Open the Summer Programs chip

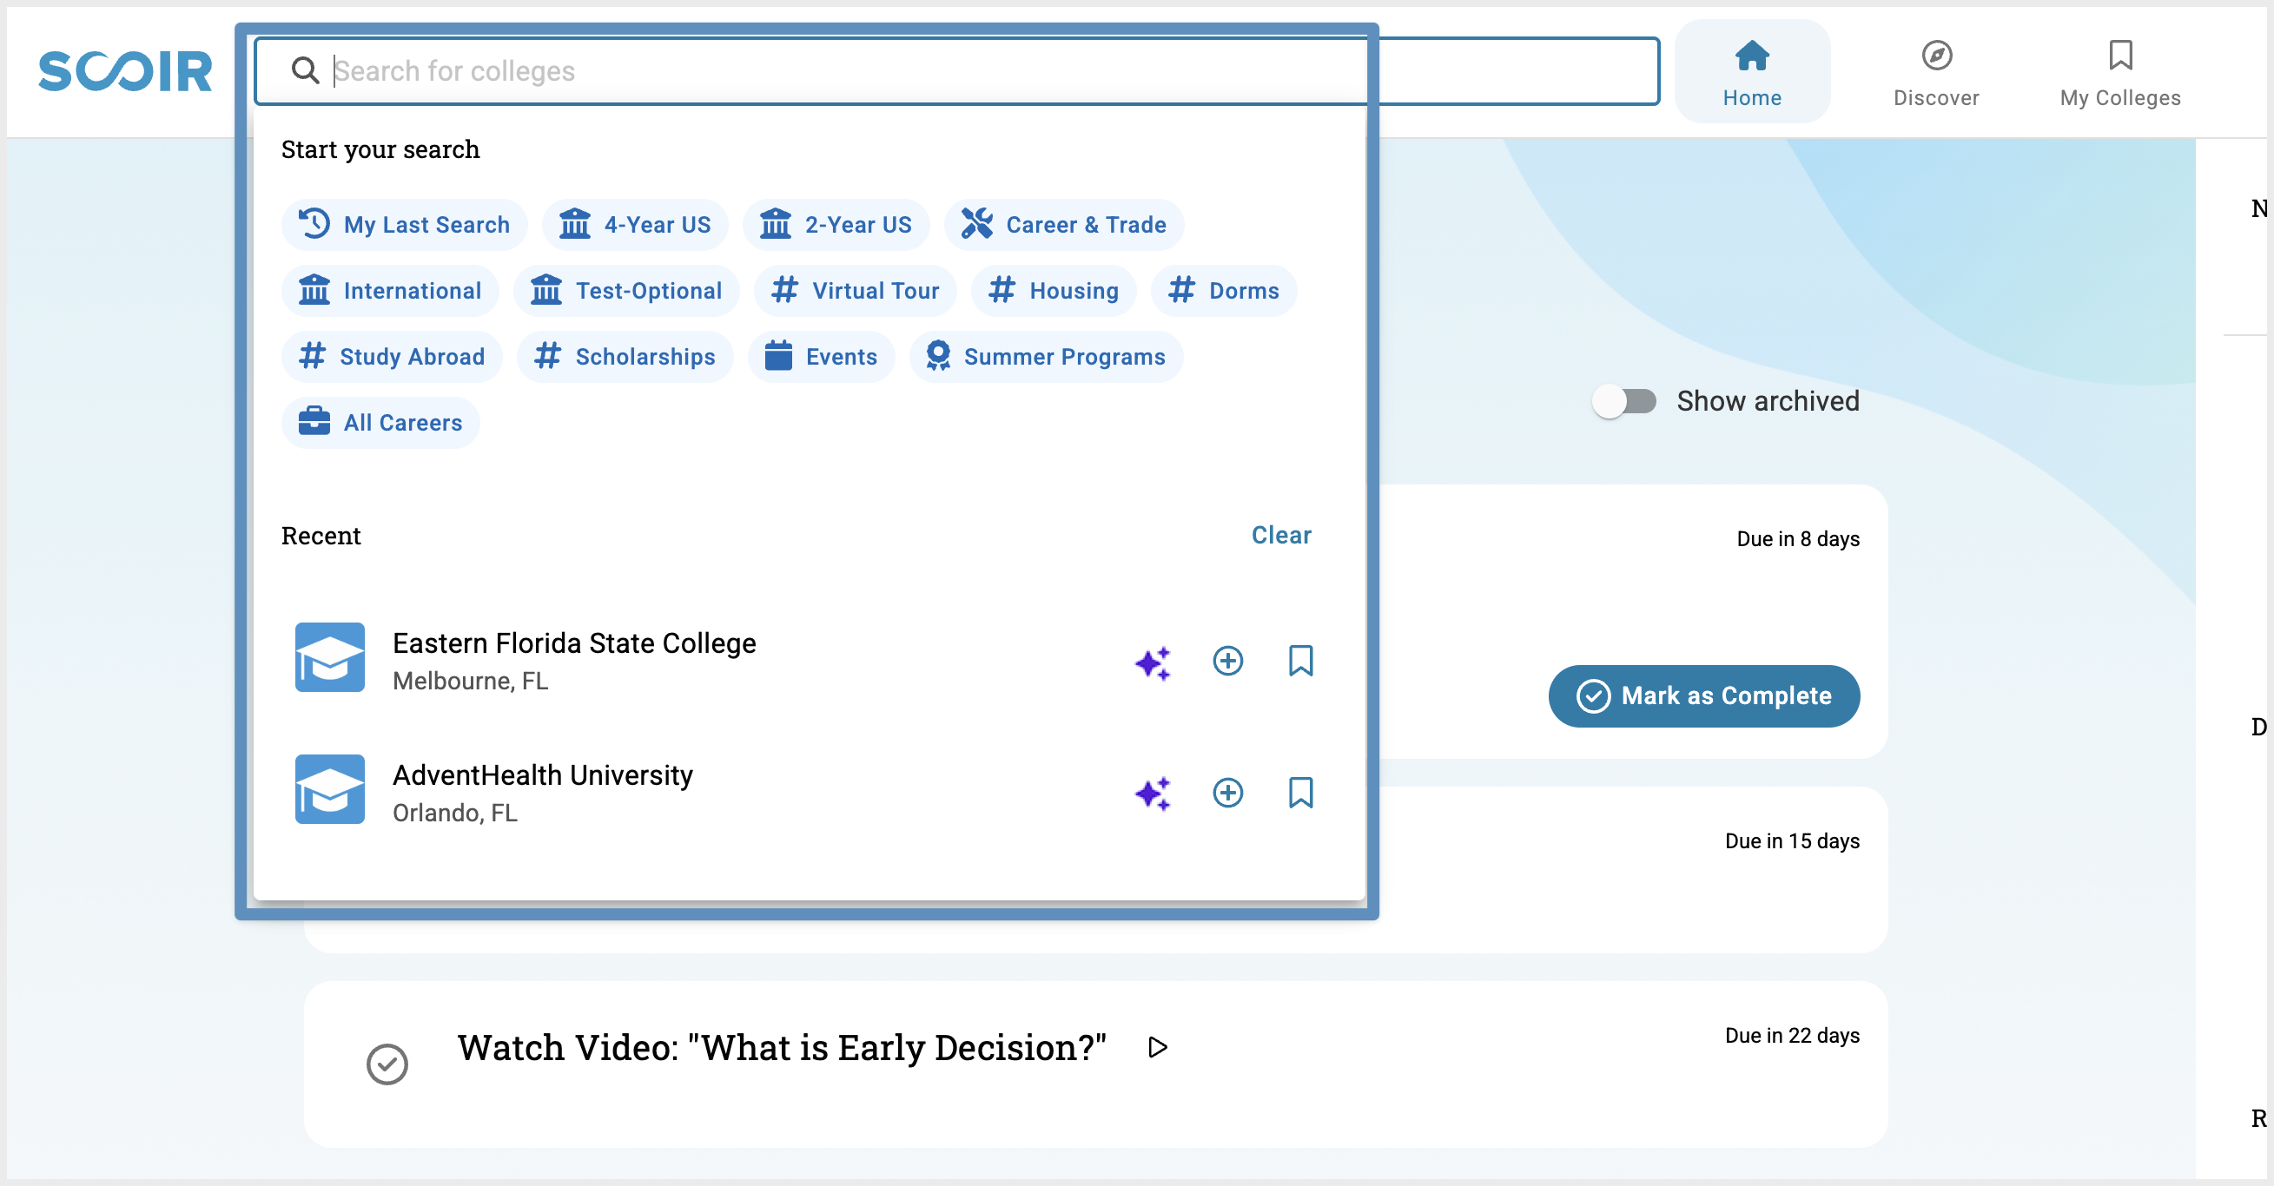pyautogui.click(x=1046, y=357)
